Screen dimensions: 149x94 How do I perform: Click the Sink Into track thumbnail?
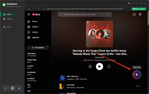62,78
